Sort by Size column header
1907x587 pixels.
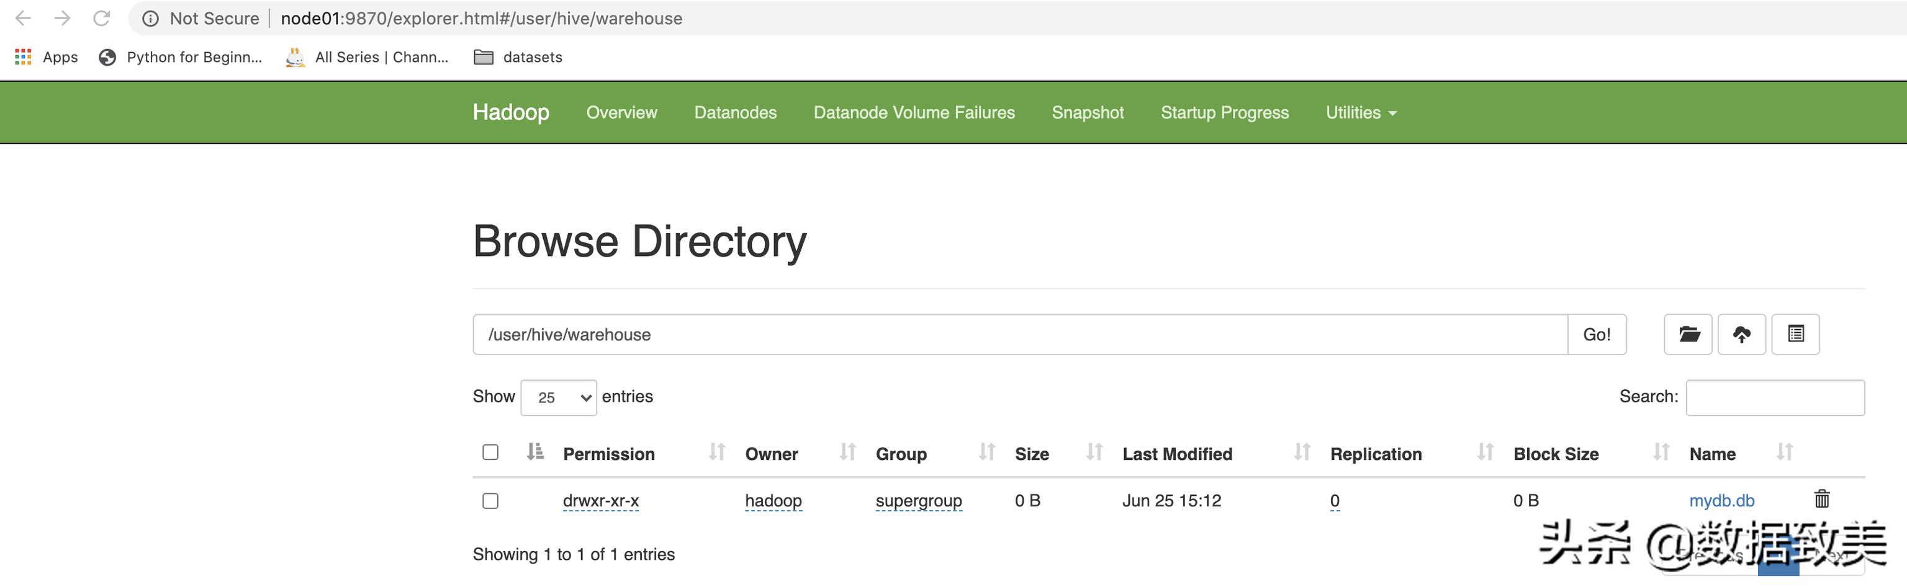click(x=1031, y=454)
